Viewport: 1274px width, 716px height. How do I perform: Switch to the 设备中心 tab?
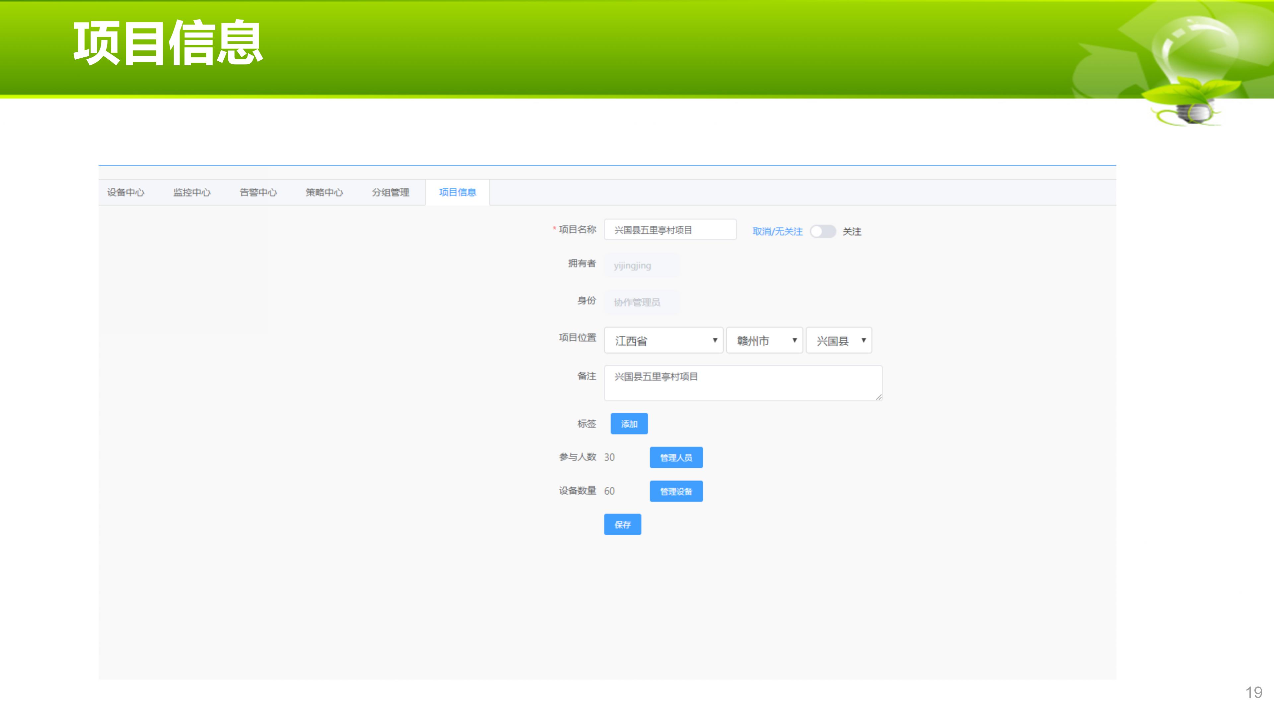pyautogui.click(x=126, y=192)
